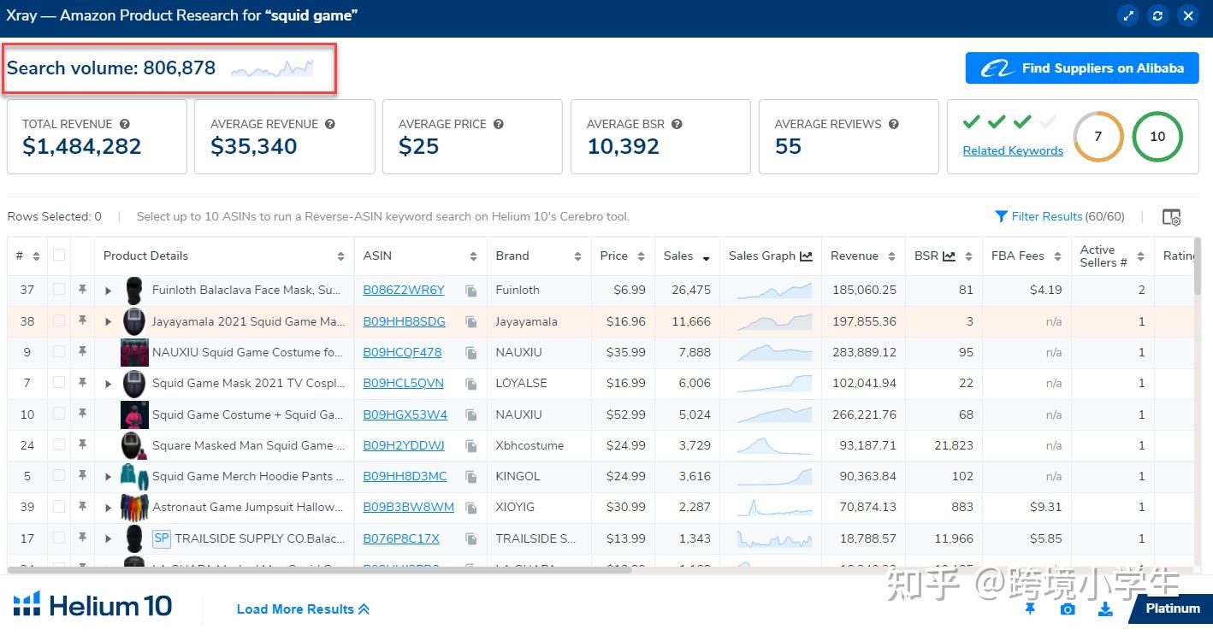Click the green score circle showing 10
The height and width of the screenshot is (635, 1213).
point(1157,136)
